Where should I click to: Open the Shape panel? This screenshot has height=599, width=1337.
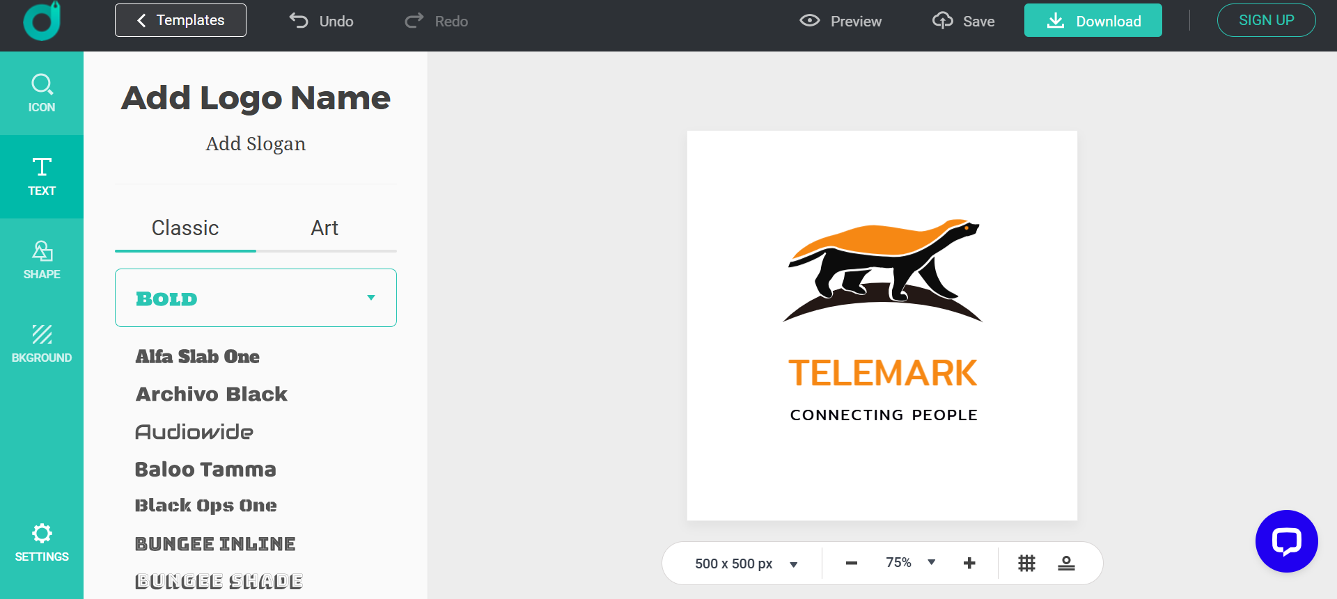click(42, 260)
